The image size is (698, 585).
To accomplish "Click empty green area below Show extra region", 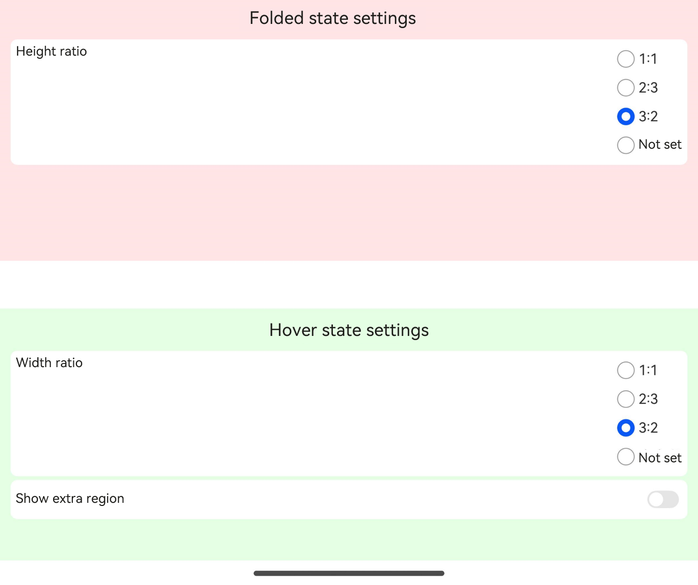I will click(x=349, y=540).
